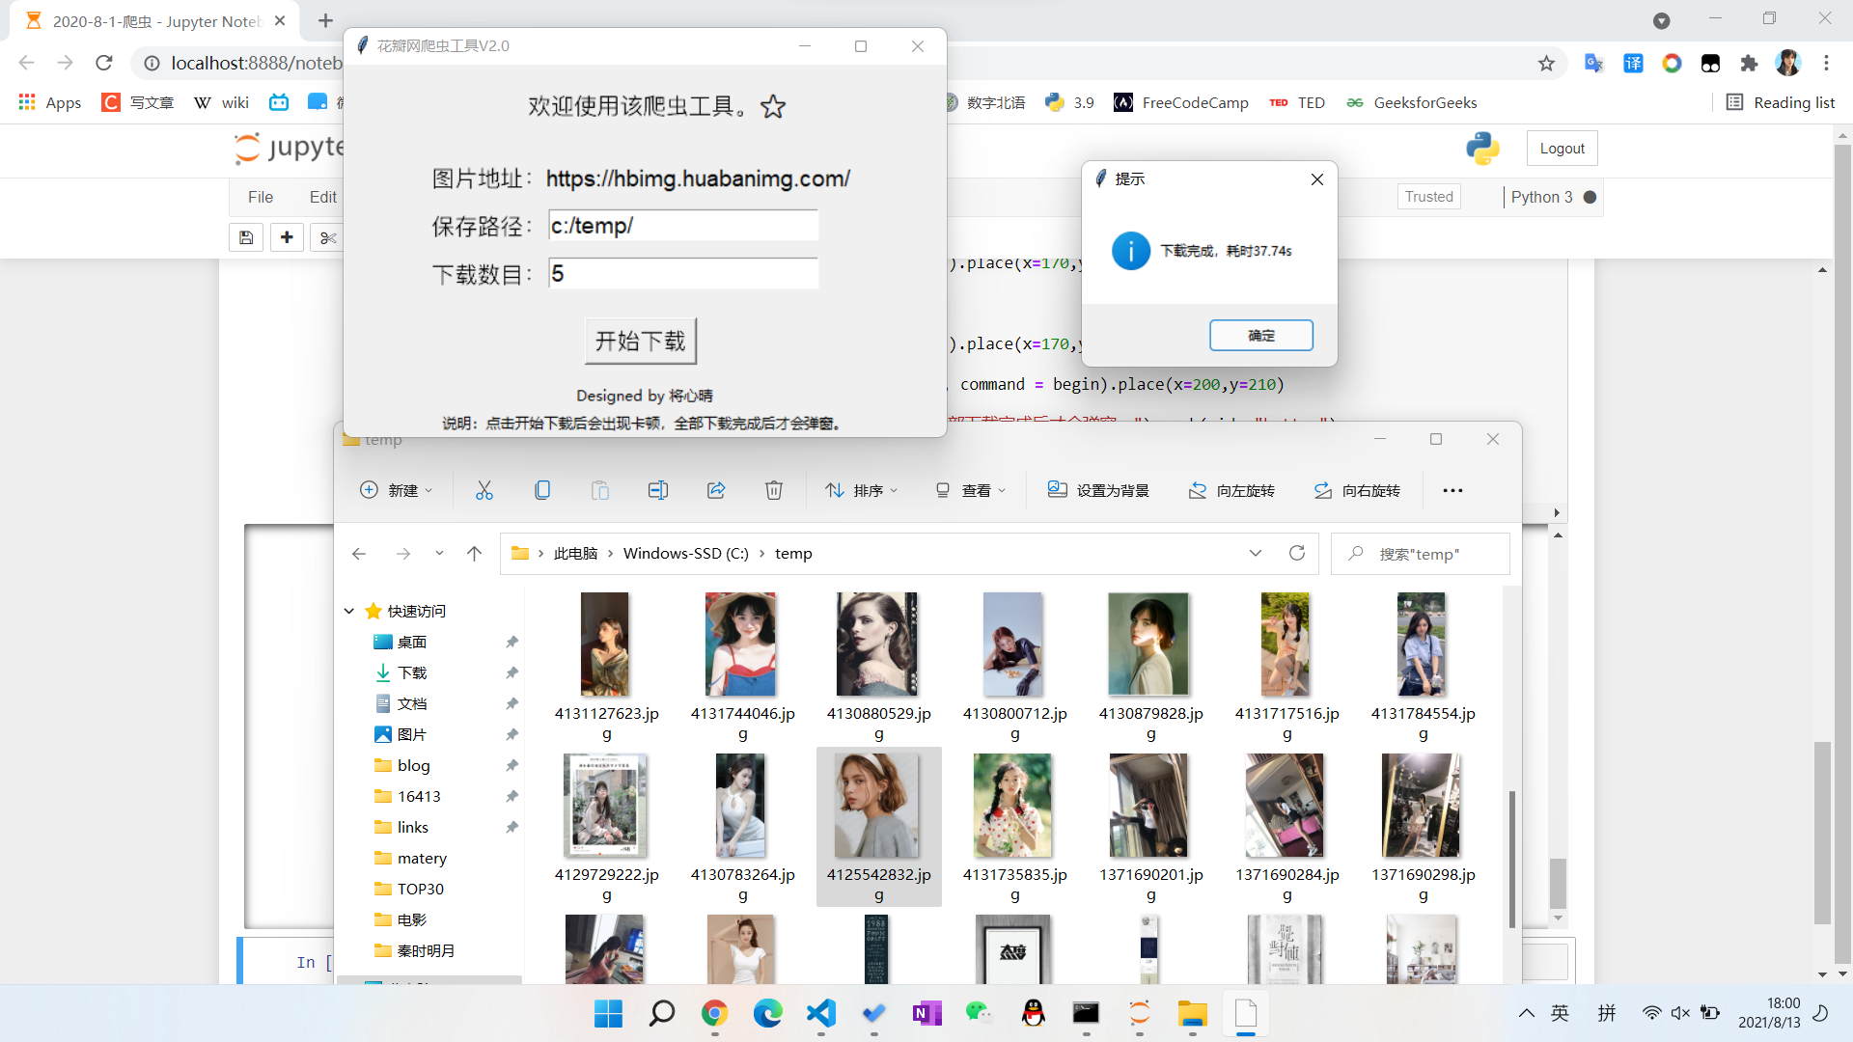Open WeChat from taskbar
The height and width of the screenshot is (1042, 1853).
click(980, 1013)
